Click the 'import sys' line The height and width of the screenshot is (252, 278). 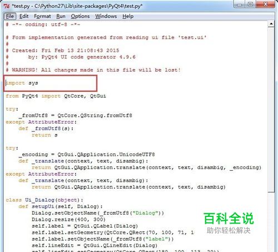tap(22, 83)
